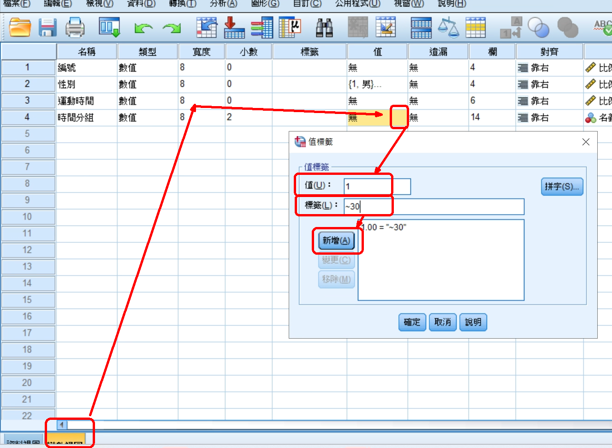The image size is (612, 448).
Task: Undo the last action with green arrow
Action: point(143,29)
